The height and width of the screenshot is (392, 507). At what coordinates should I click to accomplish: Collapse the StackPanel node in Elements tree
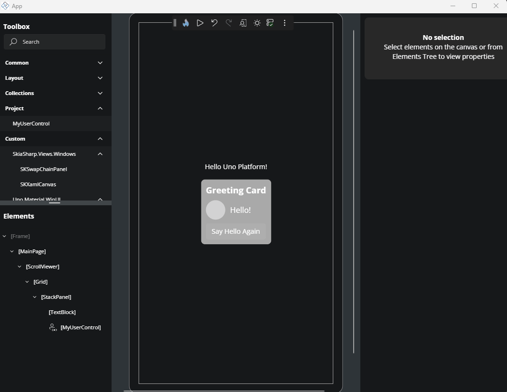[x=34, y=297]
